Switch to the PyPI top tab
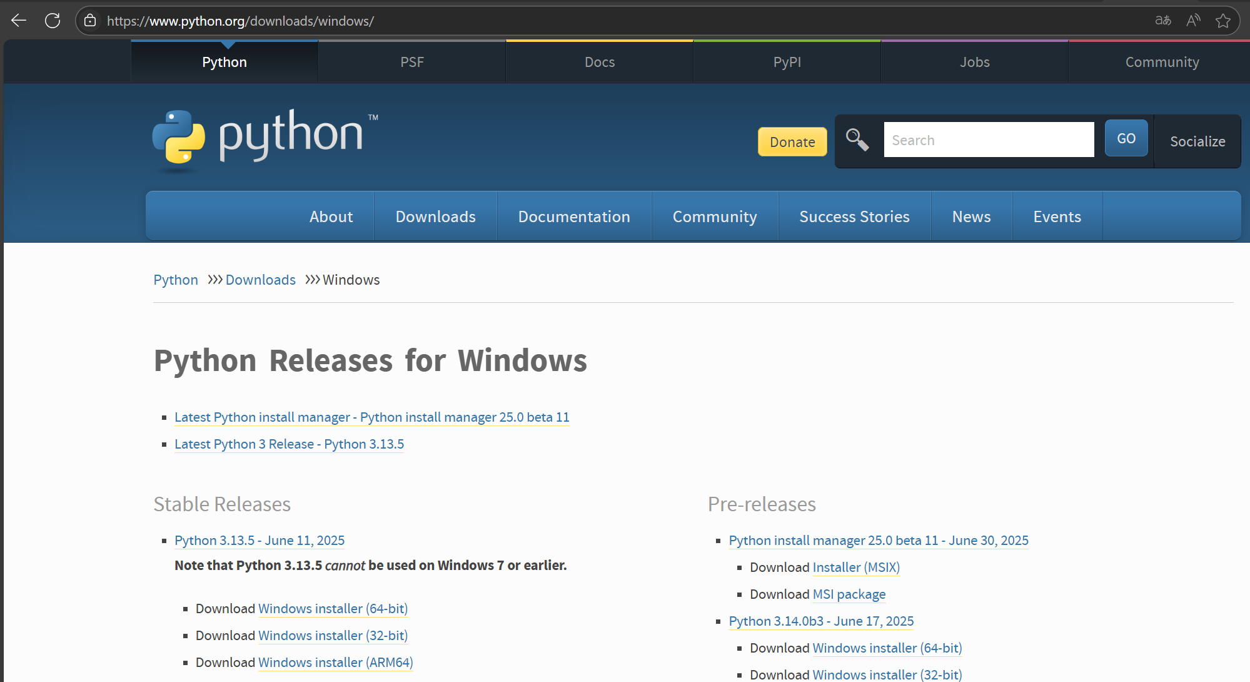Screen dimensions: 1250x682 pyautogui.click(x=787, y=62)
